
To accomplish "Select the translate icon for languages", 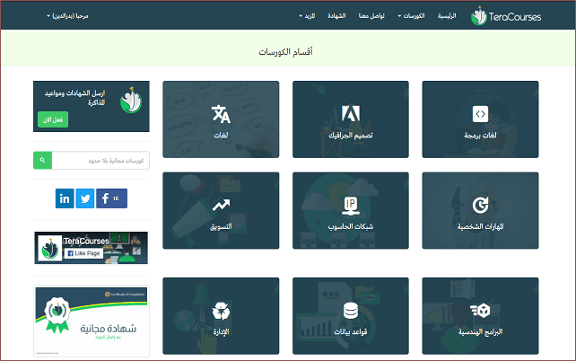I will tap(220, 114).
